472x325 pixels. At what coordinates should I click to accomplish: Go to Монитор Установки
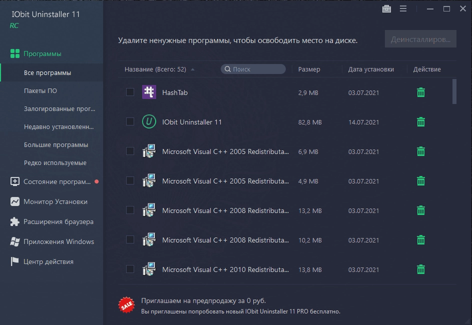56,201
